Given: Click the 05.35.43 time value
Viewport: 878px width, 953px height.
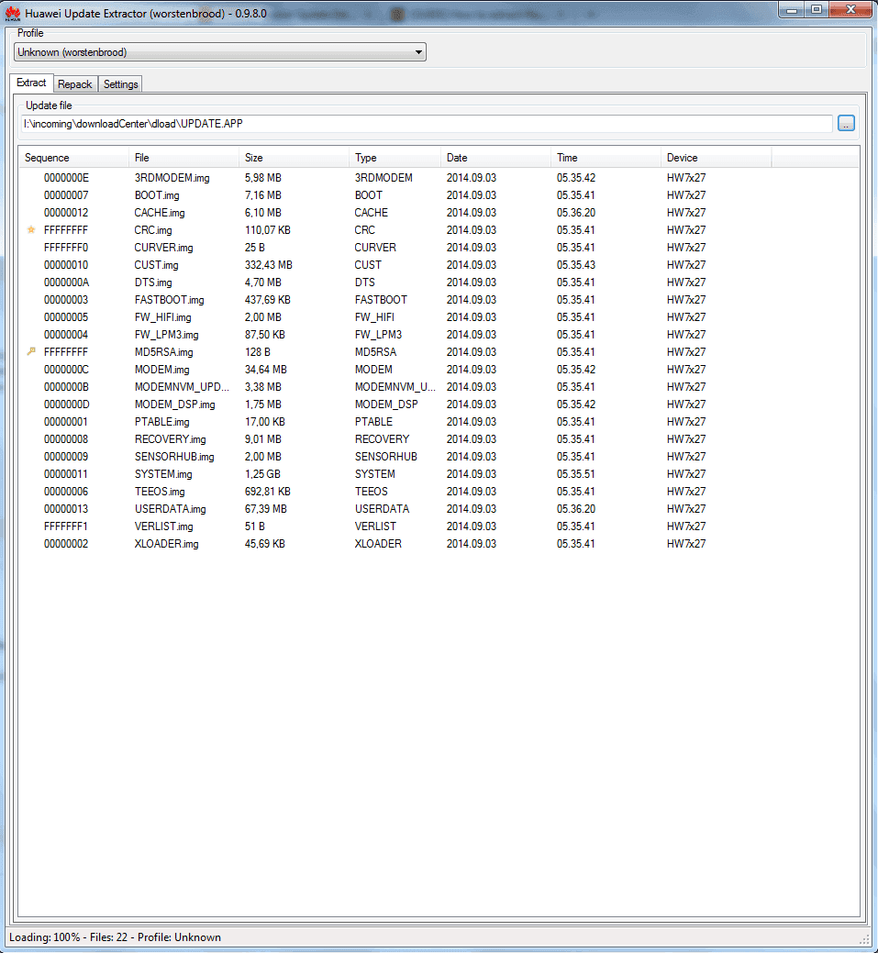Looking at the screenshot, I should point(576,265).
